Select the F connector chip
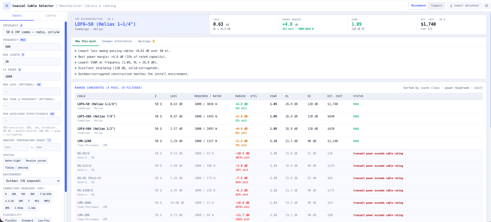 tap(29, 201)
